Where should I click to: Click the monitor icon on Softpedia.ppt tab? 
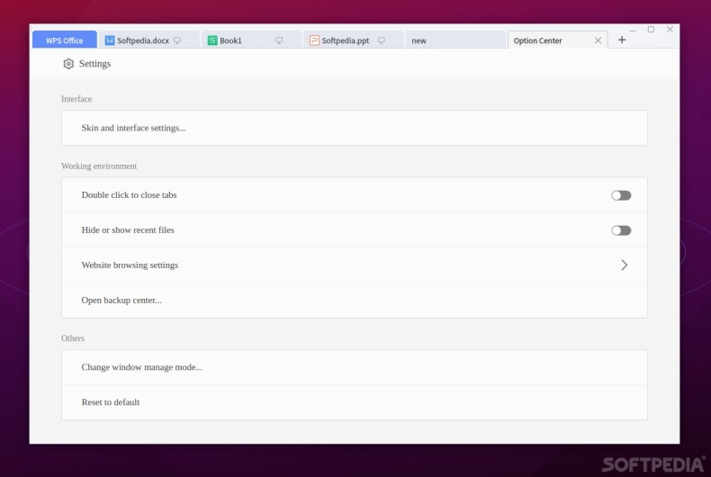pos(381,40)
